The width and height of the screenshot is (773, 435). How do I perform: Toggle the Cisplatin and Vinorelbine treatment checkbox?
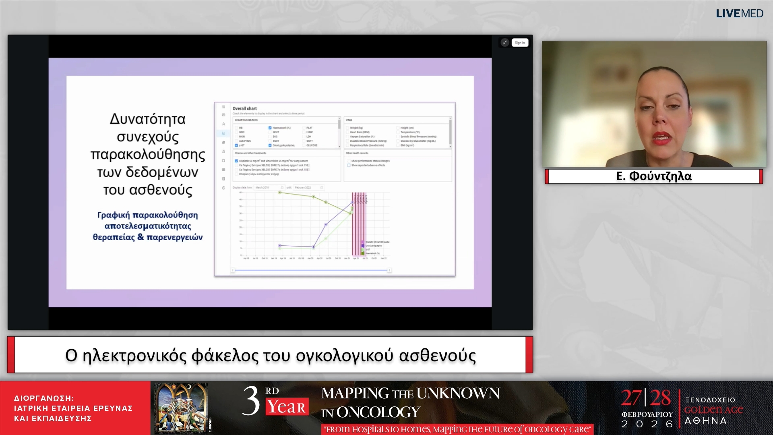click(236, 161)
